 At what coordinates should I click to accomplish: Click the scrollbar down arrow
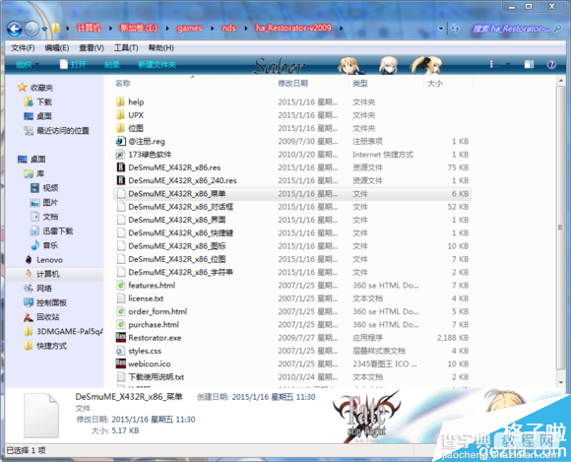pyautogui.click(x=560, y=382)
